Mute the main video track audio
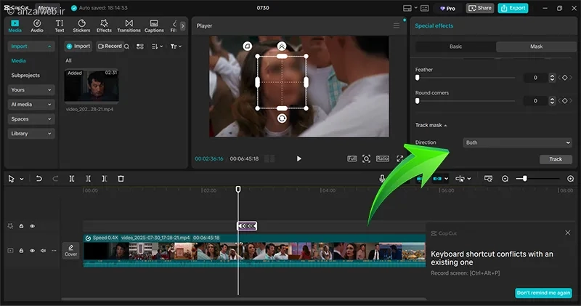 pyautogui.click(x=43, y=250)
